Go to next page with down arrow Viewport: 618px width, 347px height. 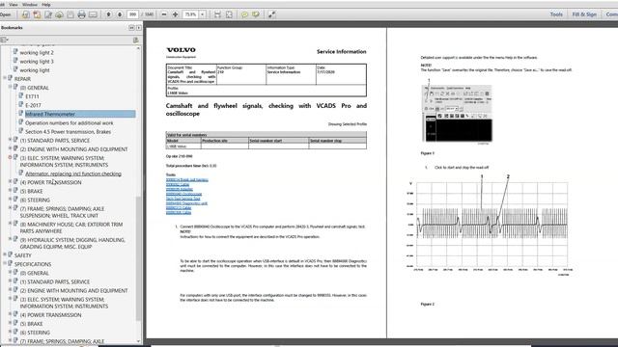tap(120, 14)
